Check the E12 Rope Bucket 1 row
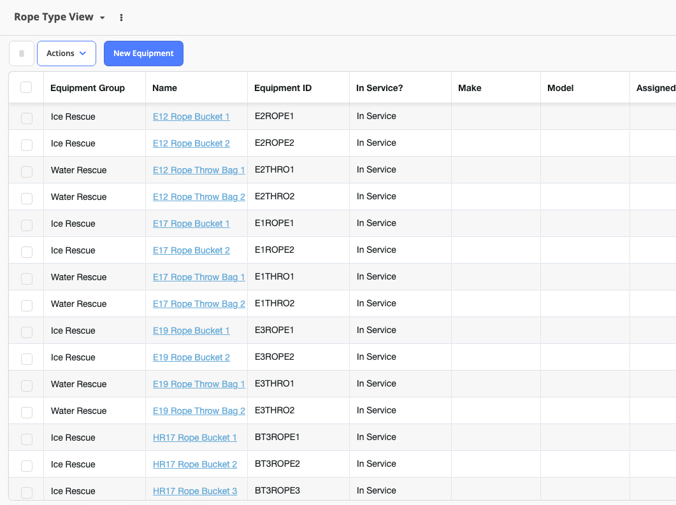 [x=27, y=118]
